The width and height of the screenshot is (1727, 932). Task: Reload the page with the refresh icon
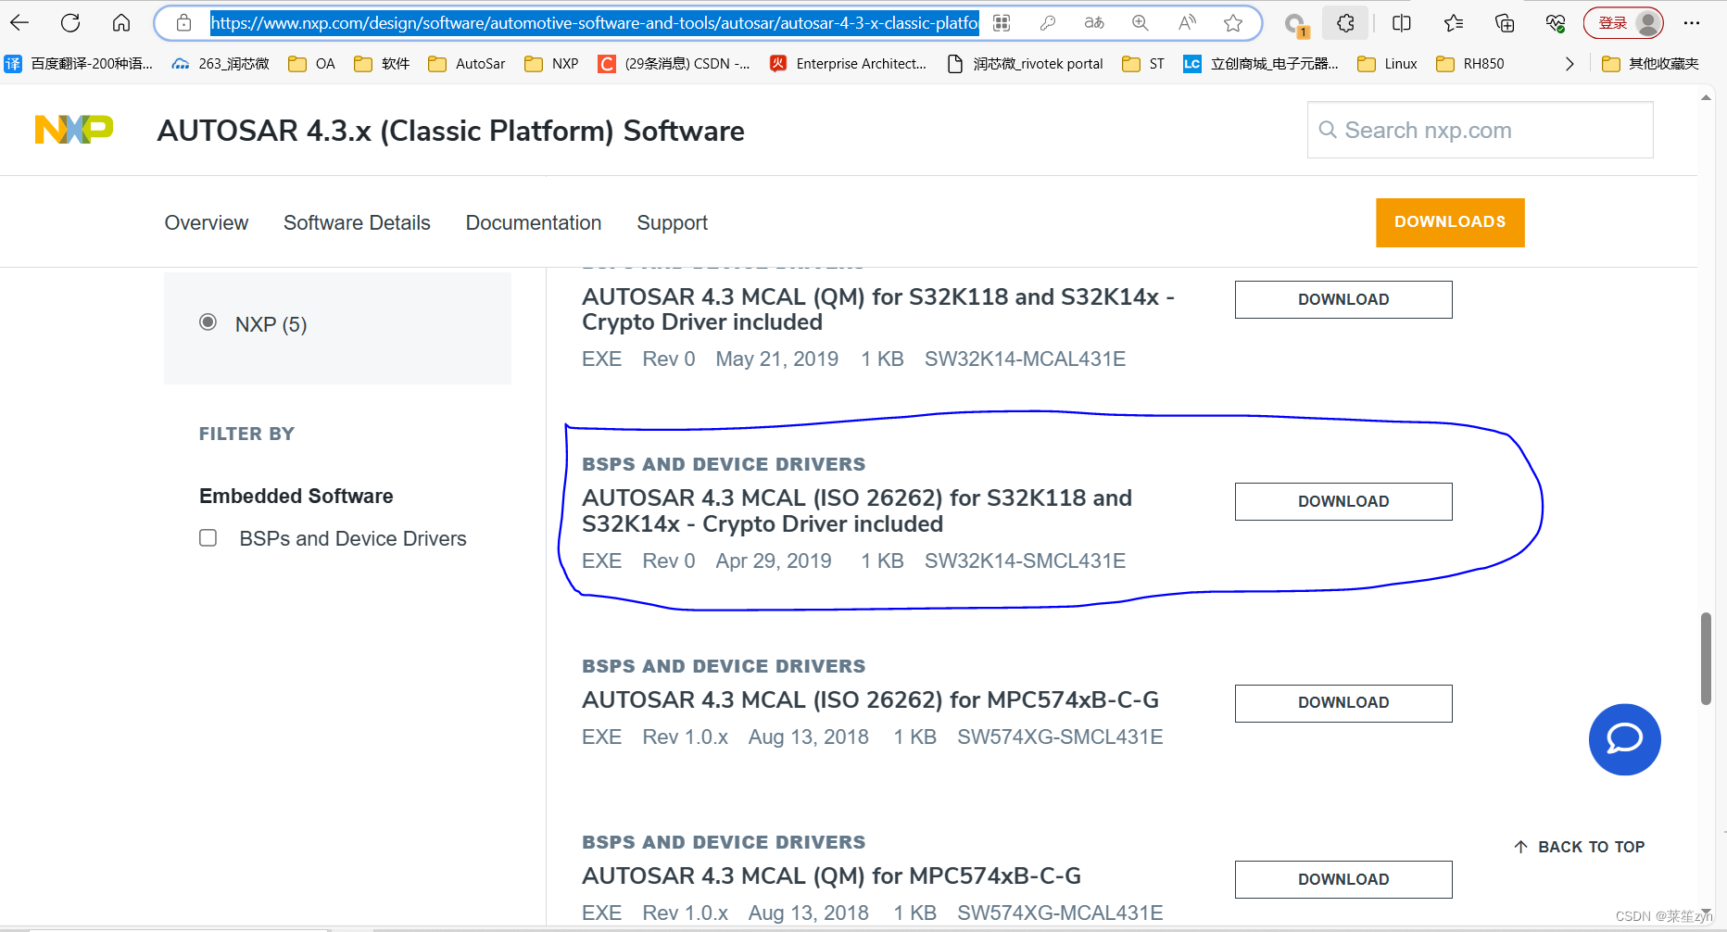70,23
